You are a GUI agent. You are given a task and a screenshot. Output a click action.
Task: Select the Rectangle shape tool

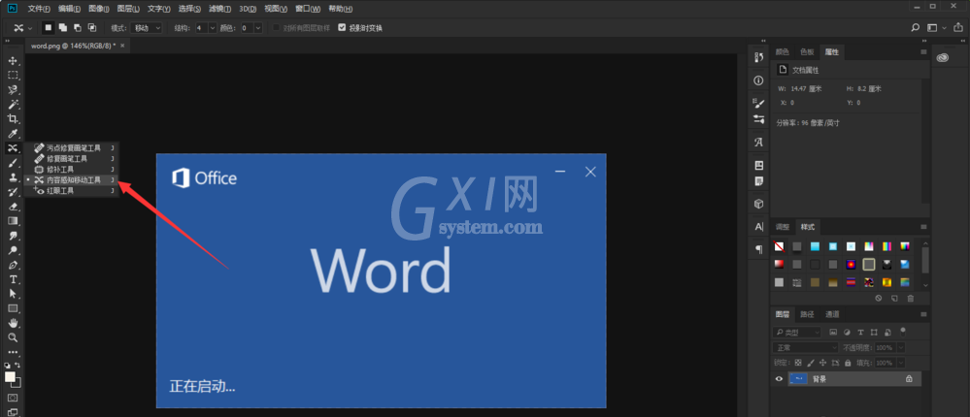pyautogui.click(x=13, y=308)
